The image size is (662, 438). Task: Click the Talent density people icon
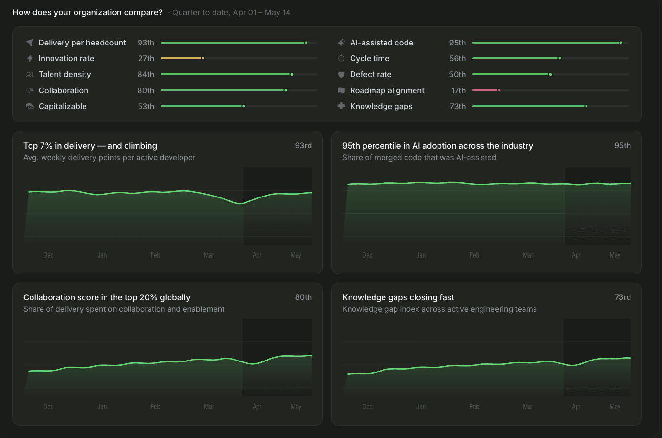coord(30,75)
